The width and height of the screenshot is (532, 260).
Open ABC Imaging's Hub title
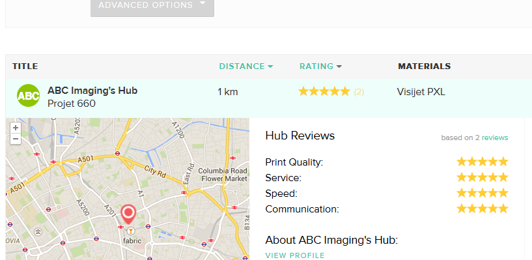coord(92,91)
